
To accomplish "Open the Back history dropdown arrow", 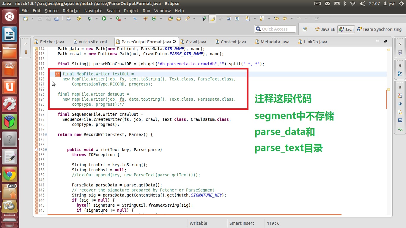I will coord(292,18).
